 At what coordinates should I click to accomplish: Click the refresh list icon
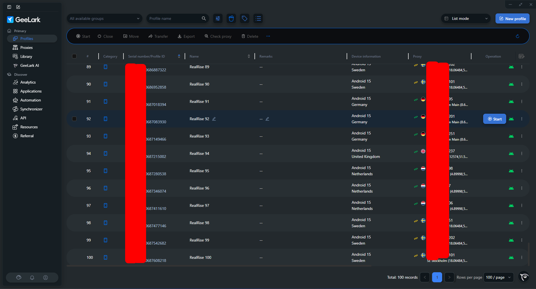point(517,36)
